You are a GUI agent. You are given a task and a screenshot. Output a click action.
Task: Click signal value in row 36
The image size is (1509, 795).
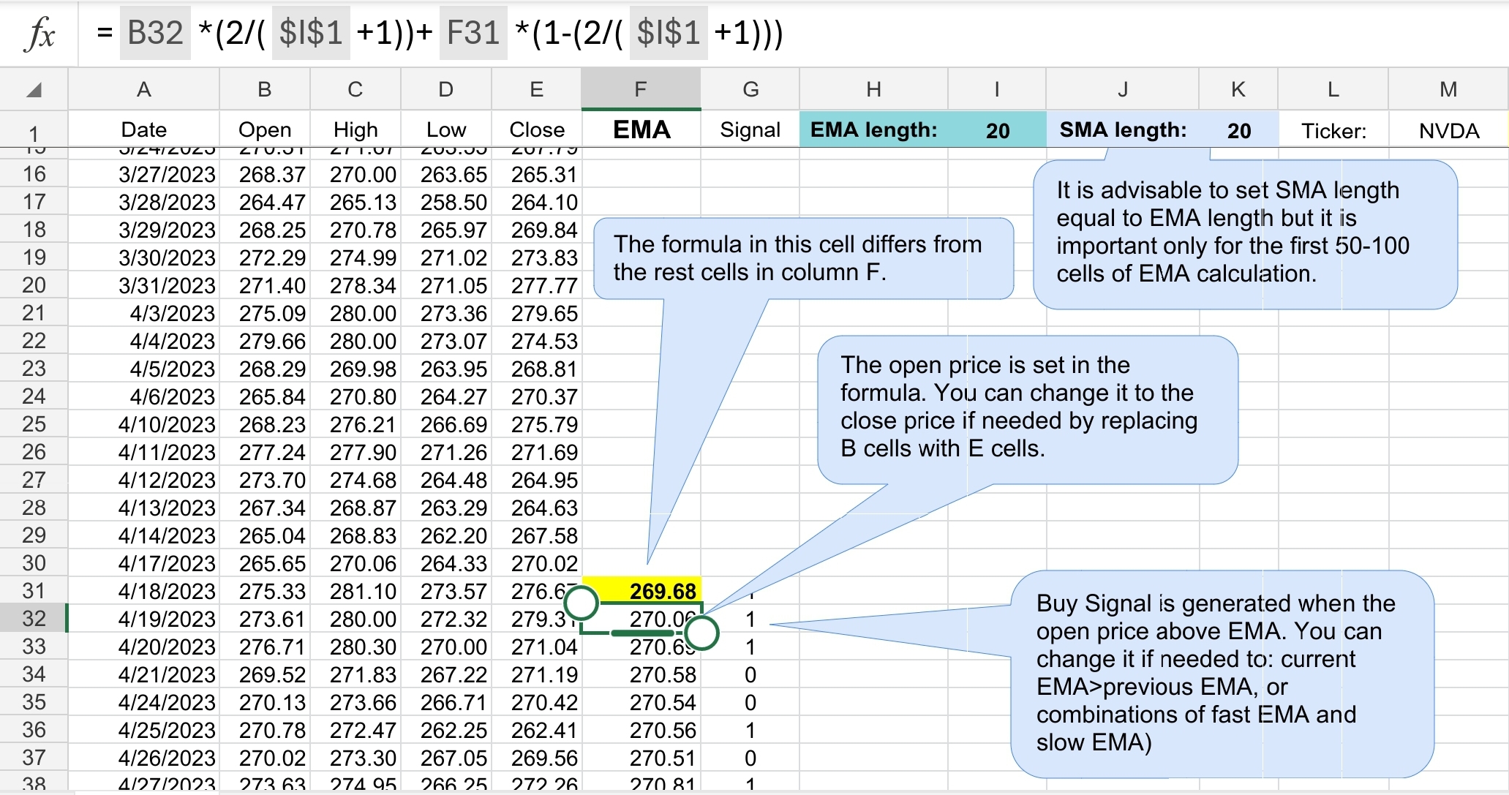750,730
